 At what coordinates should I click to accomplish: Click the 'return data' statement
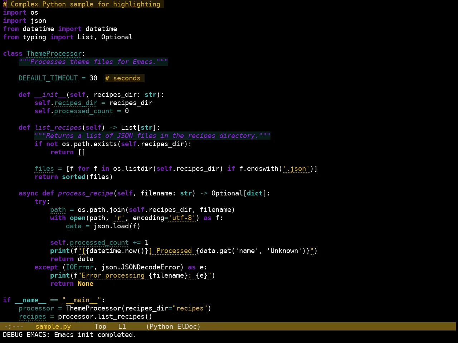coord(72,259)
